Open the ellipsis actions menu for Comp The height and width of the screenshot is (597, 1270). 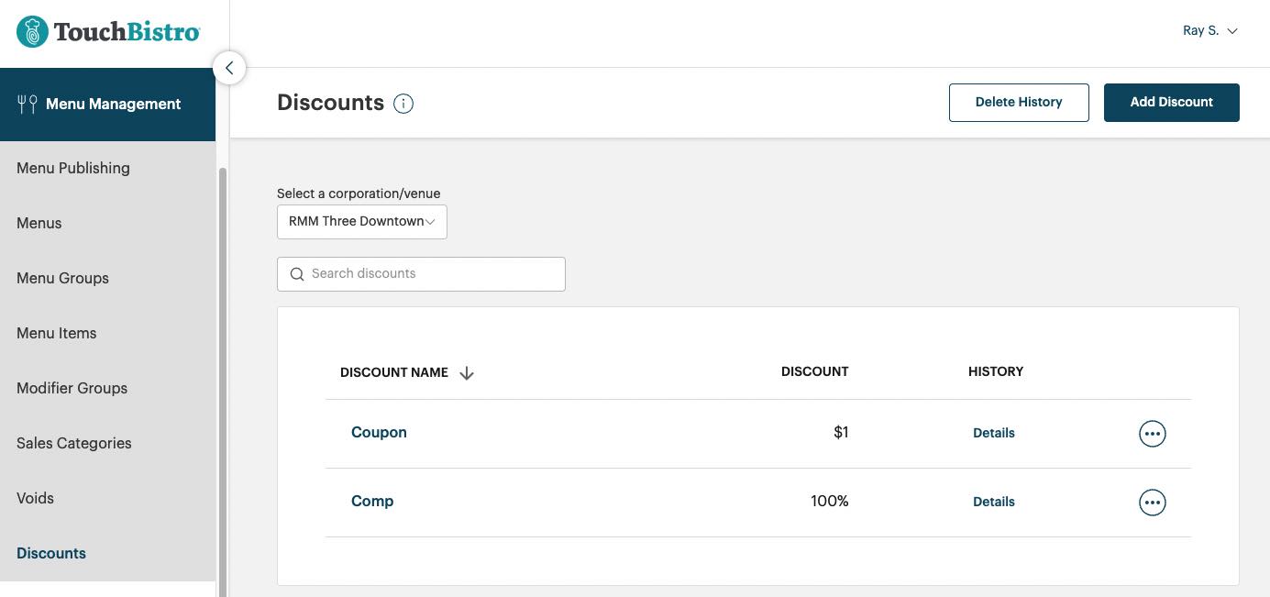pyautogui.click(x=1152, y=502)
